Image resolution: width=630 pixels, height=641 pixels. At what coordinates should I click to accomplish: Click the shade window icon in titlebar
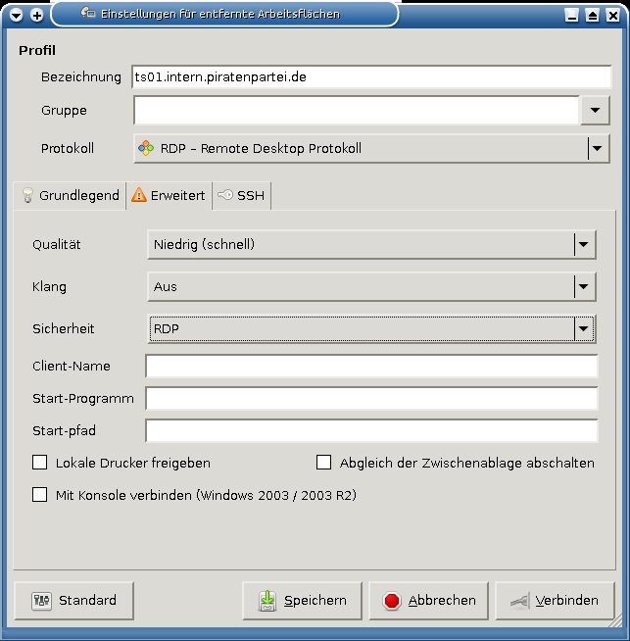[592, 15]
